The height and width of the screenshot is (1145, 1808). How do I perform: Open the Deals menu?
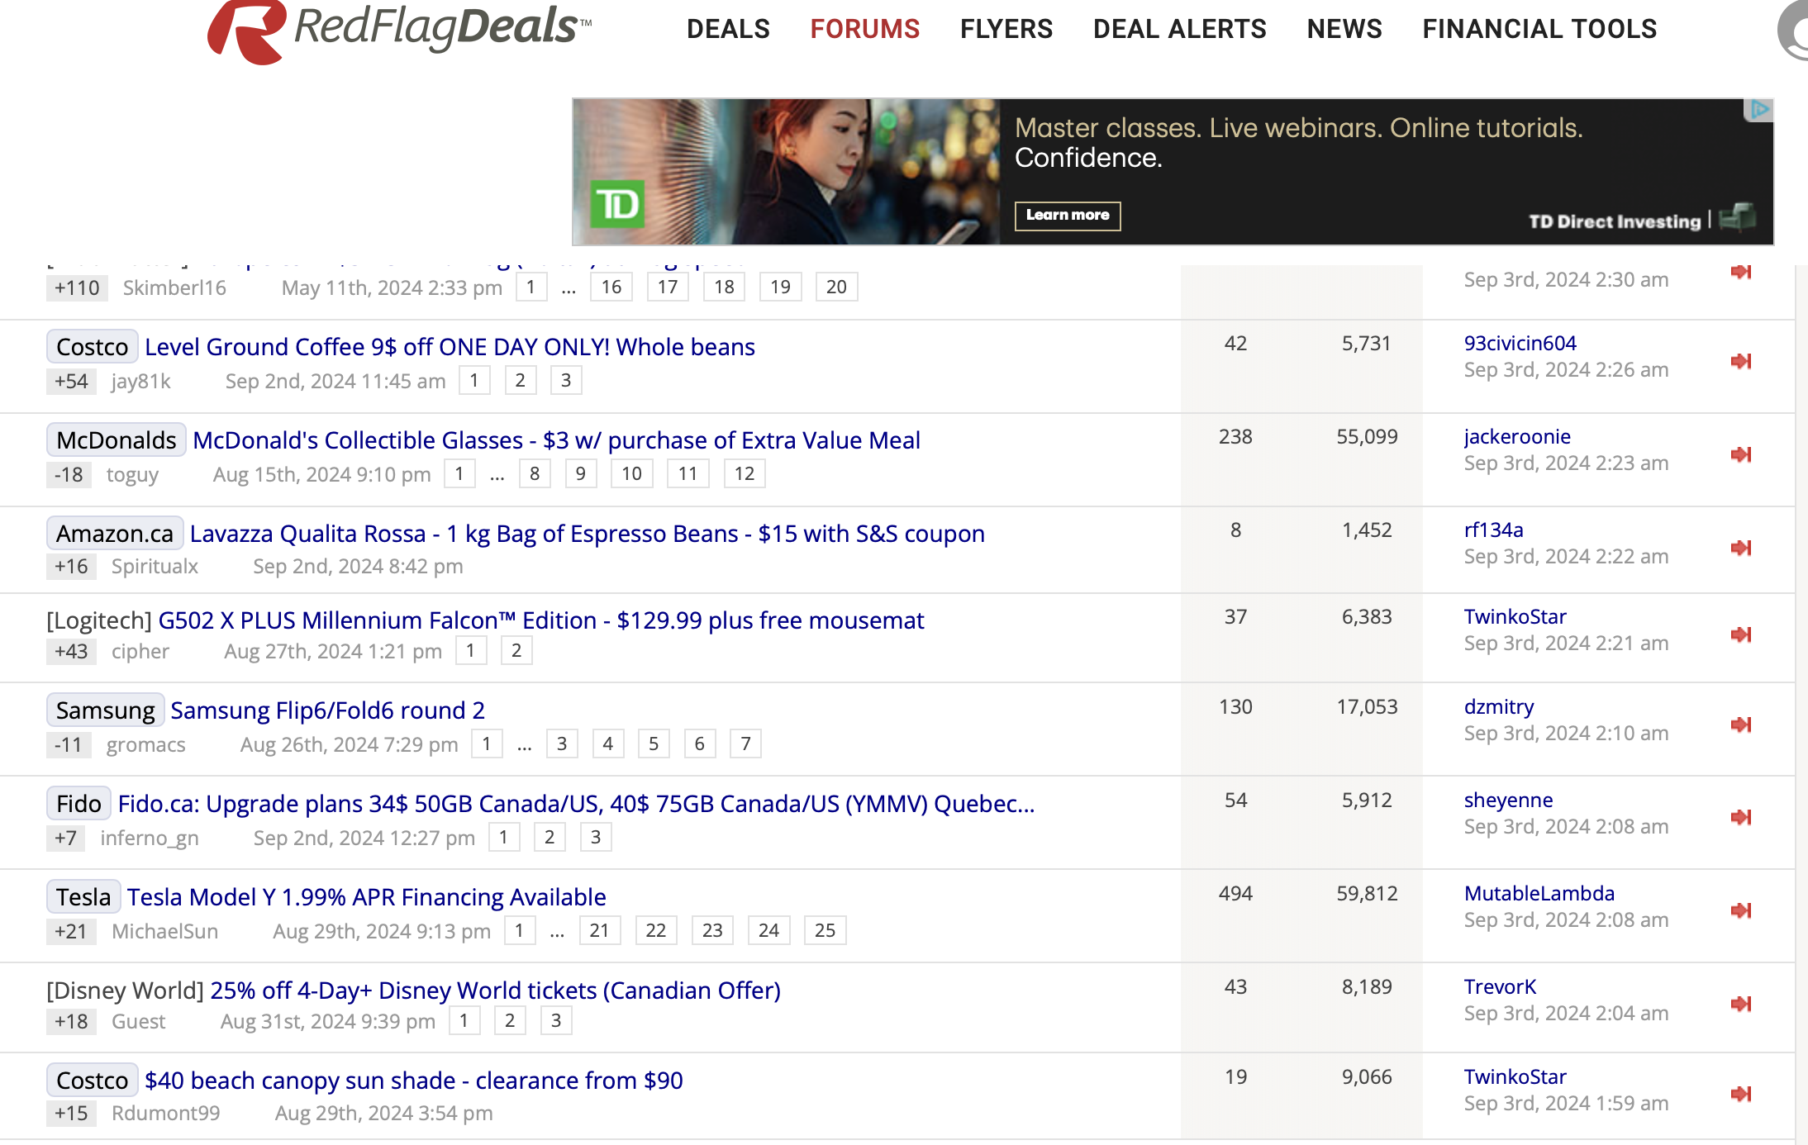point(728,29)
